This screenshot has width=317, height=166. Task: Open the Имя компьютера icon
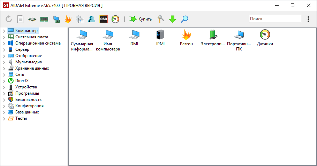108,40
